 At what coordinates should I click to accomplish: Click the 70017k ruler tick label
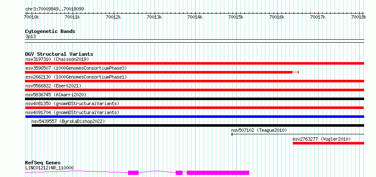coord(318,17)
